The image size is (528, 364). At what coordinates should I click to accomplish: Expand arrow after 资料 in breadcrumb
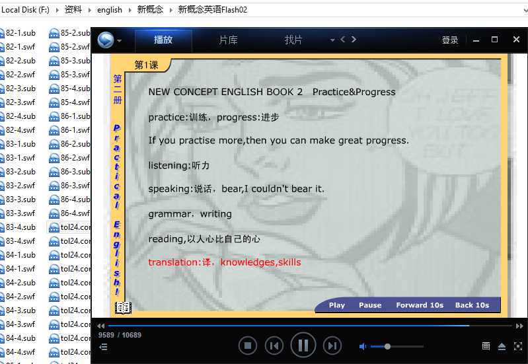(90, 10)
